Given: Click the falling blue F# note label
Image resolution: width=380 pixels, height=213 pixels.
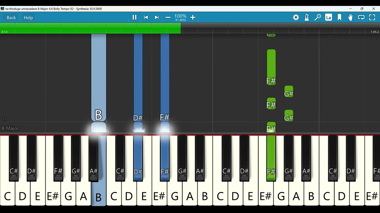Looking at the screenshot, I should [165, 117].
